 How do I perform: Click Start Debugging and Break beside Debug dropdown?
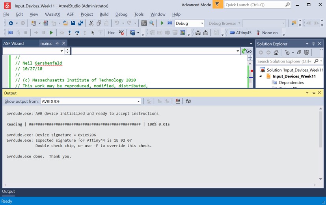pyautogui.click(x=170, y=23)
